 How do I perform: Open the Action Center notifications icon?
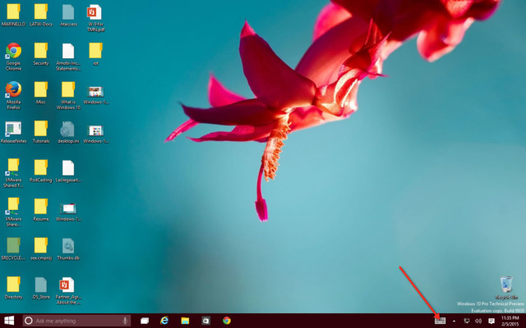491,321
